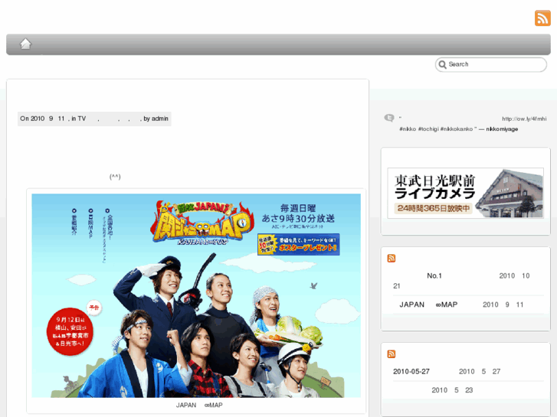Focus the Search input field
The height and width of the screenshot is (417, 557).
[x=491, y=64]
